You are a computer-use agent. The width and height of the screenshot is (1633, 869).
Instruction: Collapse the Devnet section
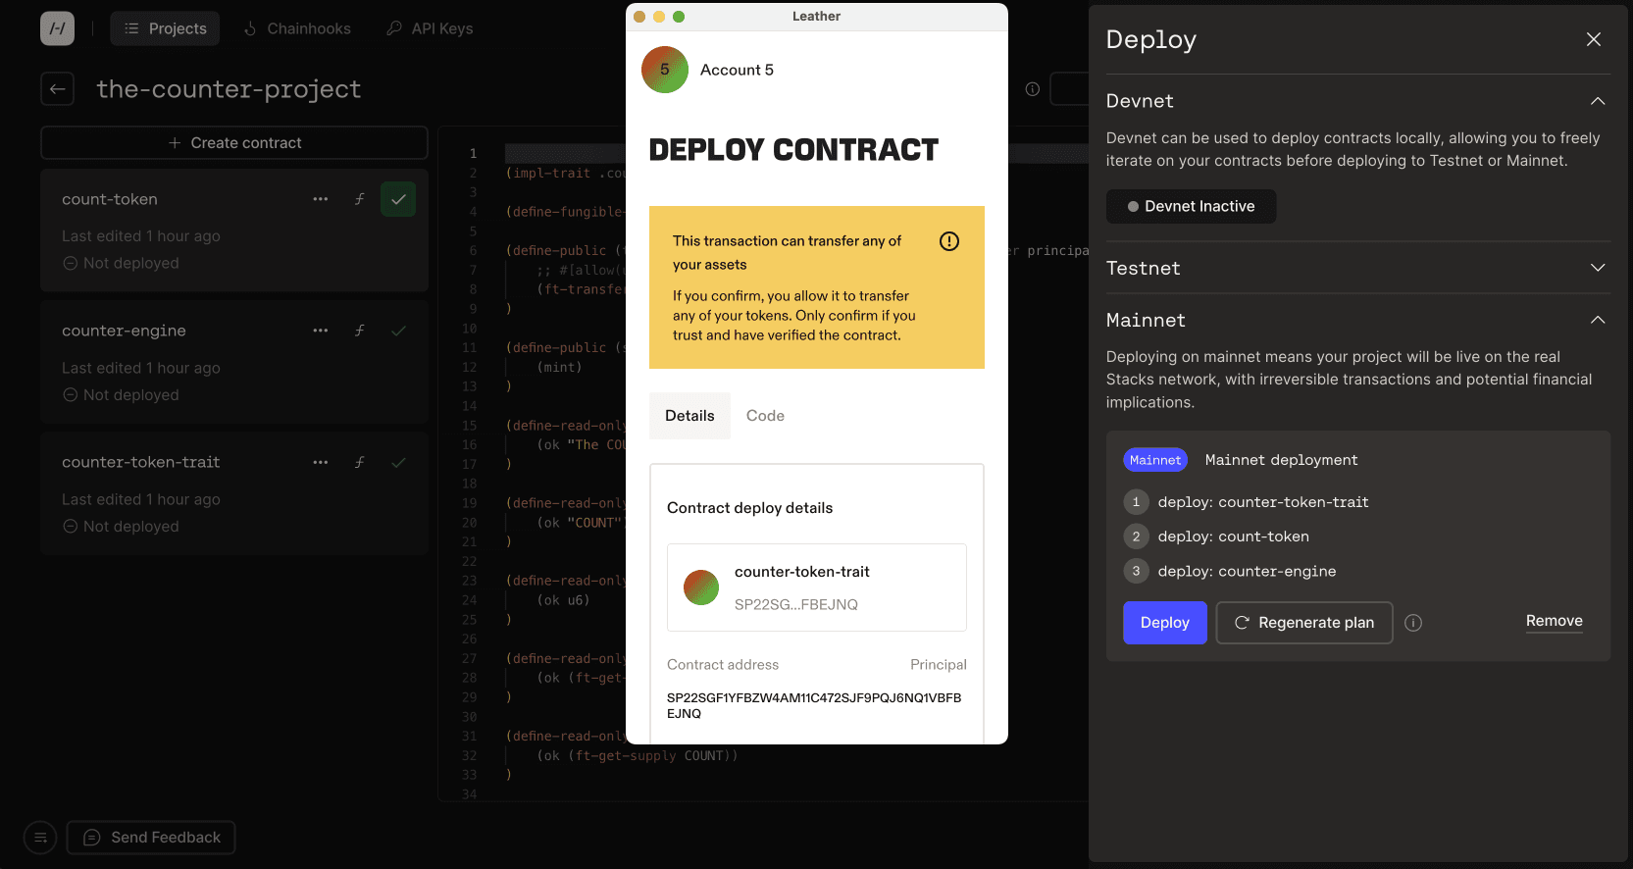pos(1598,101)
